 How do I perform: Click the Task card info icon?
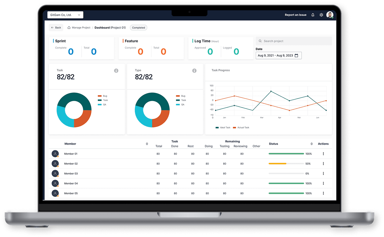pyautogui.click(x=116, y=71)
